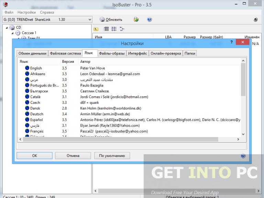This screenshot has height=198, width=264.
Task: Switch to Онлайн-проверка tab
Action: pos(166,53)
